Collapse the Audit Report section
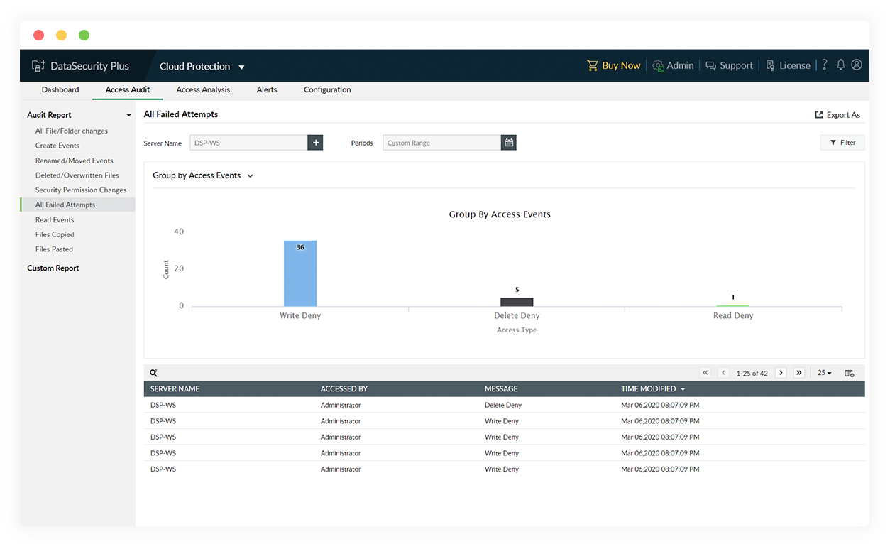Screen dimensions: 890x544 click(128, 115)
